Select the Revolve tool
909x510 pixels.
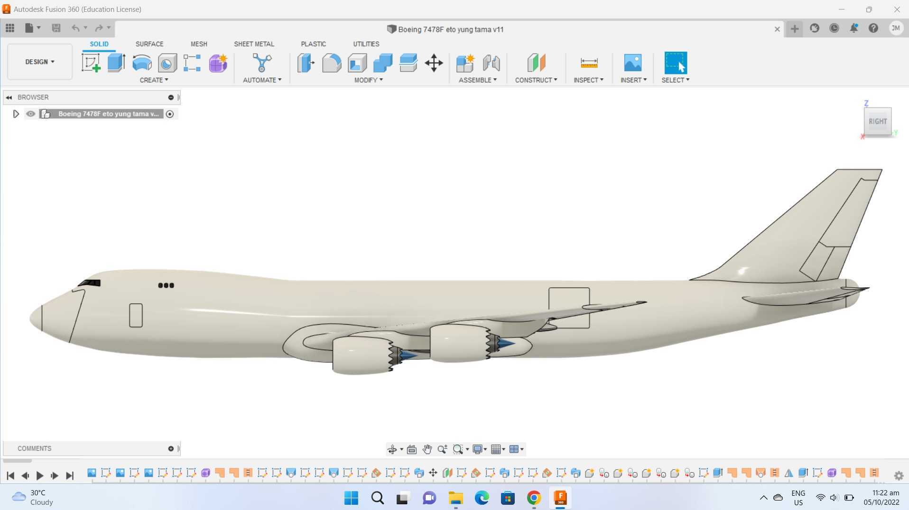coord(142,63)
